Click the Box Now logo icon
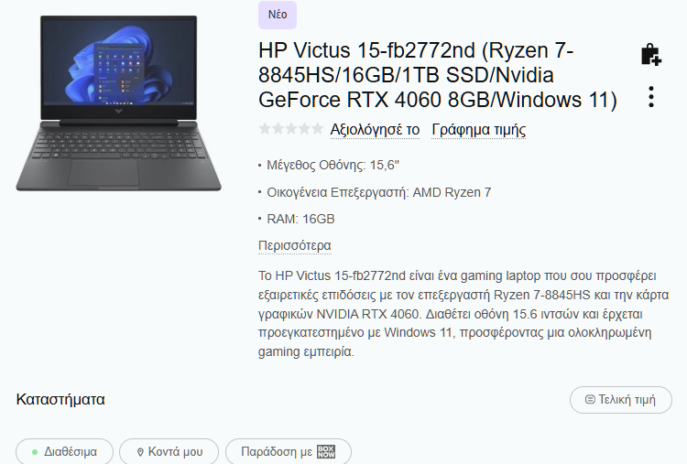687x464 pixels. pyautogui.click(x=326, y=452)
